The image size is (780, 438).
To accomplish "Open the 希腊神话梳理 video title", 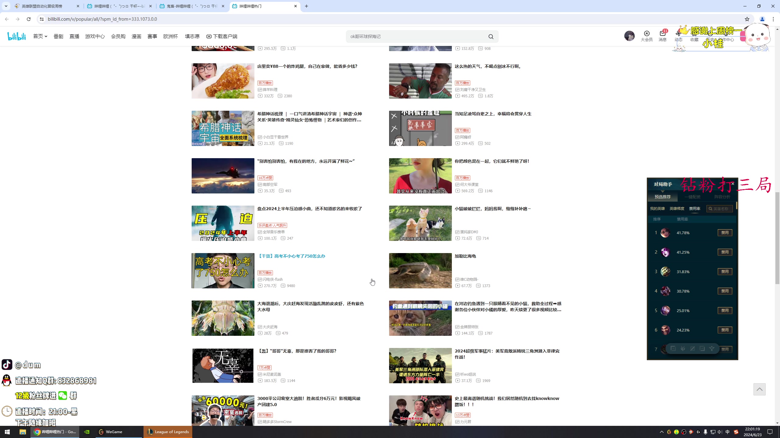I will (x=310, y=117).
